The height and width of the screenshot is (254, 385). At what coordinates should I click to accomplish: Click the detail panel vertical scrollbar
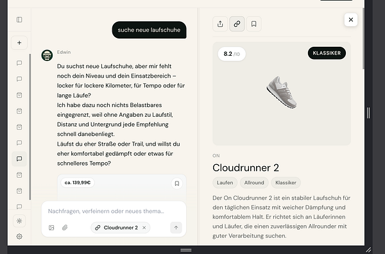tap(363, 38)
